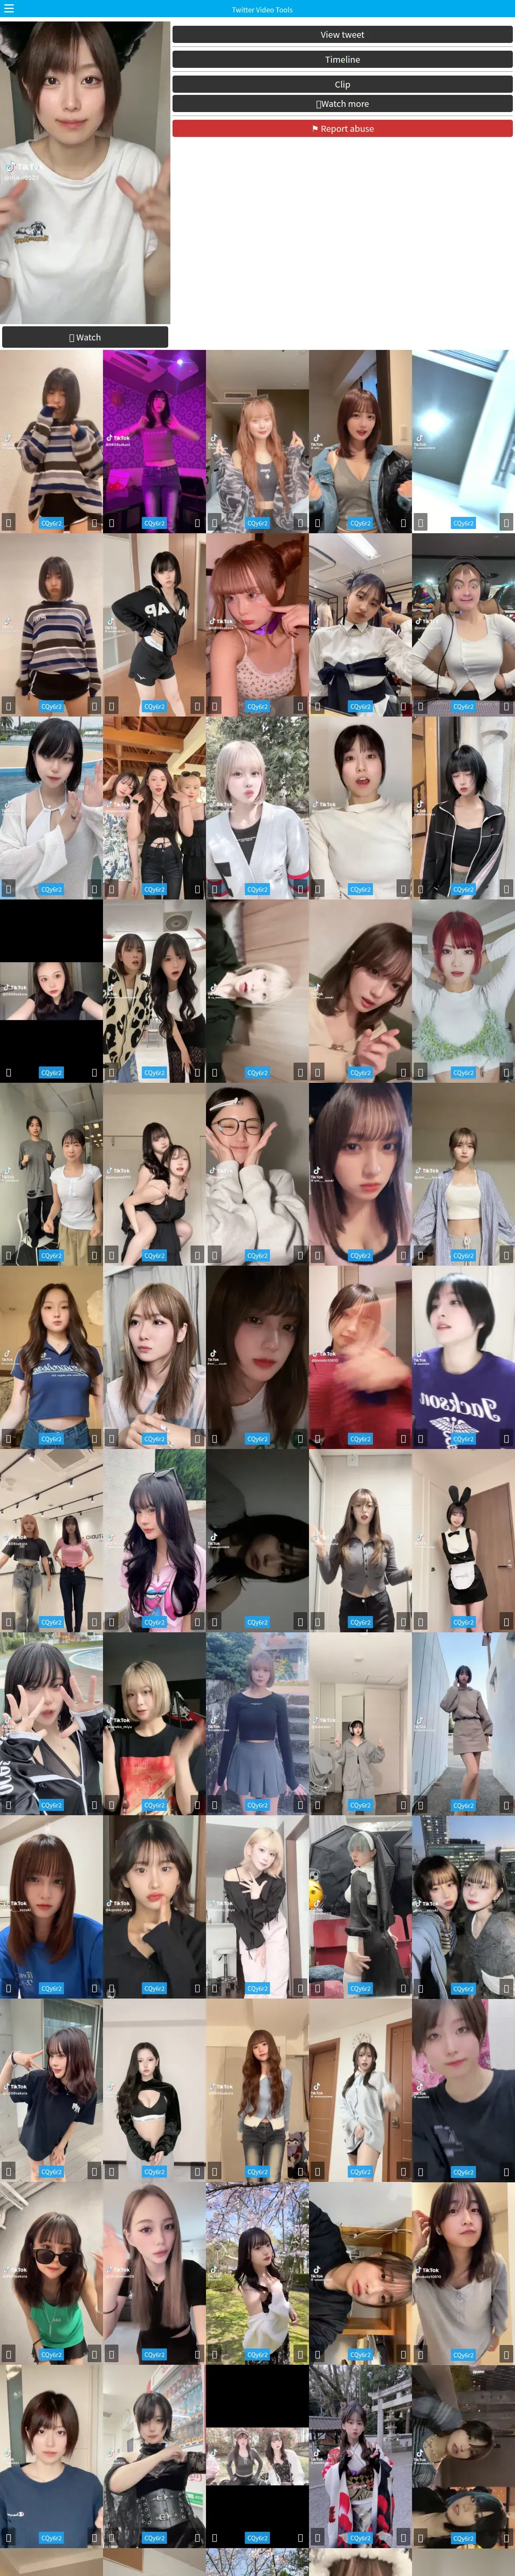Viewport: 515px width, 2576px height.
Task: Click the Clip button
Action: coord(342,85)
